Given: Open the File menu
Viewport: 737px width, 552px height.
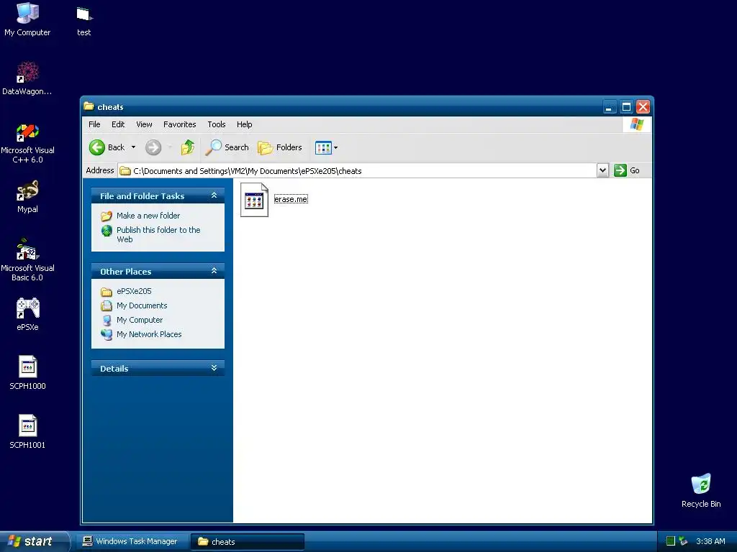Looking at the screenshot, I should click(x=94, y=124).
